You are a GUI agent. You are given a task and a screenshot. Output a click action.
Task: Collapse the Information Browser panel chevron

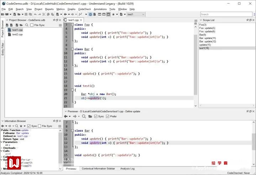tap(2, 121)
